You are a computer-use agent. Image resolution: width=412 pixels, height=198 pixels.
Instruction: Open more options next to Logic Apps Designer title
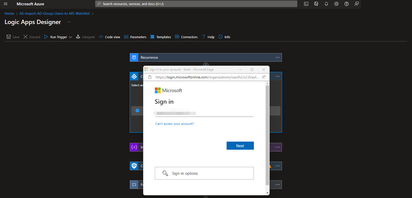(69, 22)
